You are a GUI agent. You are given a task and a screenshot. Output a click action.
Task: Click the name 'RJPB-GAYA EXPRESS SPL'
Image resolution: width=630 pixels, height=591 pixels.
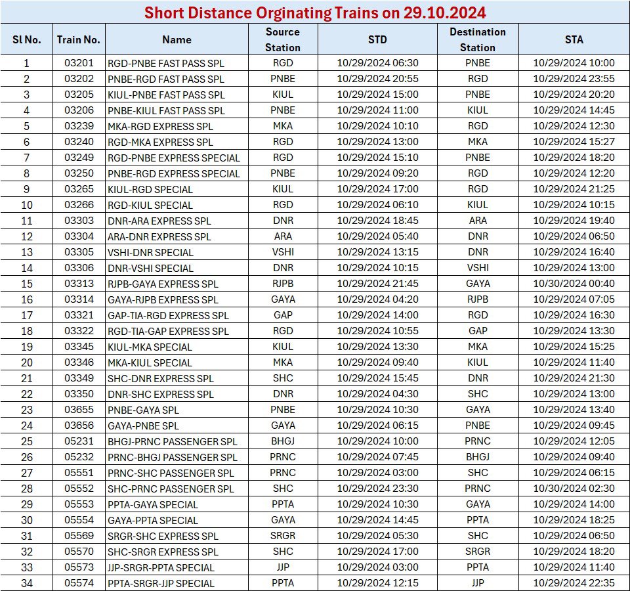(x=163, y=284)
